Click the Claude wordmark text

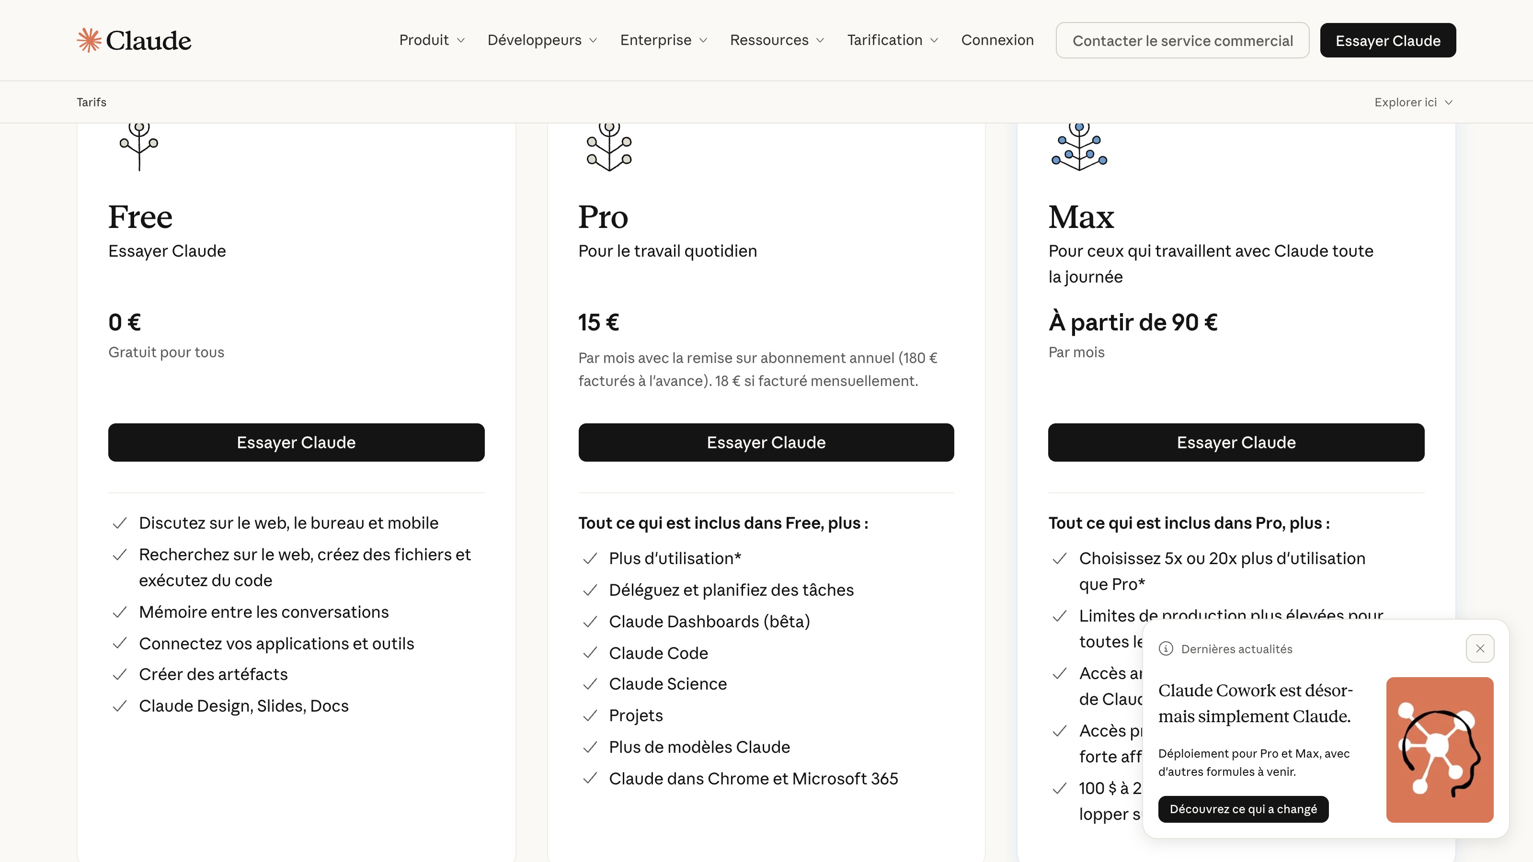coord(149,40)
